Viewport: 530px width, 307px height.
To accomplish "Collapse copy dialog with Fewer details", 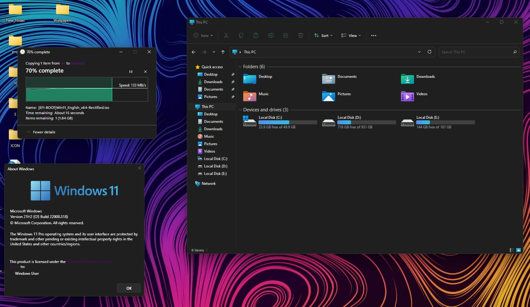I will (41, 132).
